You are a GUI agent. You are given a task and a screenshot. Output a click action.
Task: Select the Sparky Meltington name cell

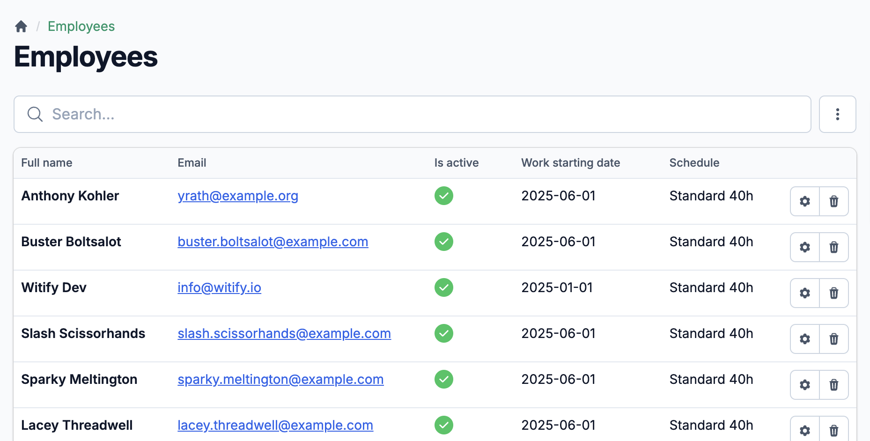pyautogui.click(x=79, y=379)
